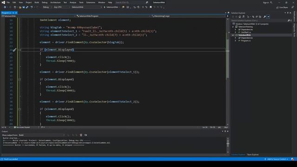297x167 pixels.
Task: Open the Edit menu
Action: (14, 2)
